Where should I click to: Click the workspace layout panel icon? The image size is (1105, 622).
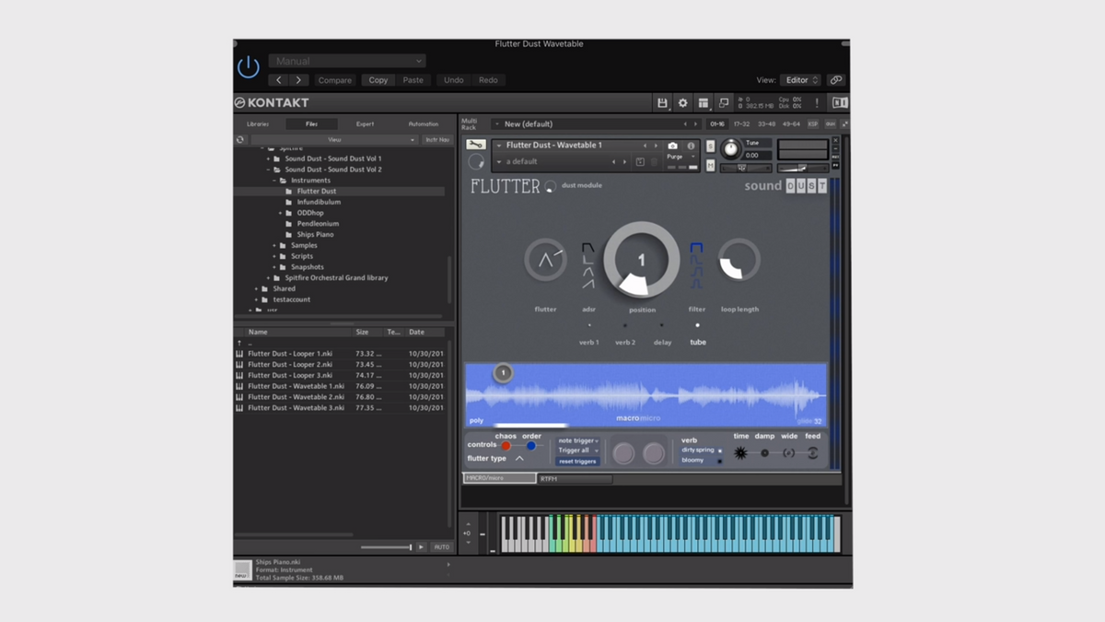pos(704,103)
